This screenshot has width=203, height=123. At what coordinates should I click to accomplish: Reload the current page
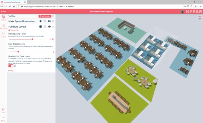point(10,6)
